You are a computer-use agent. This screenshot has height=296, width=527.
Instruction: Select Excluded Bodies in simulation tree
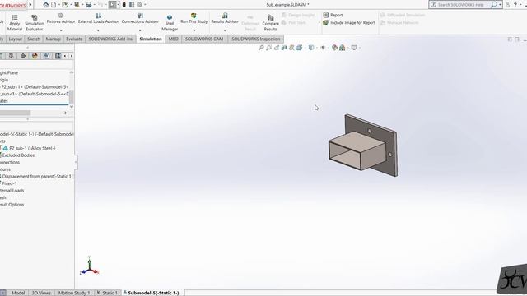click(18, 155)
